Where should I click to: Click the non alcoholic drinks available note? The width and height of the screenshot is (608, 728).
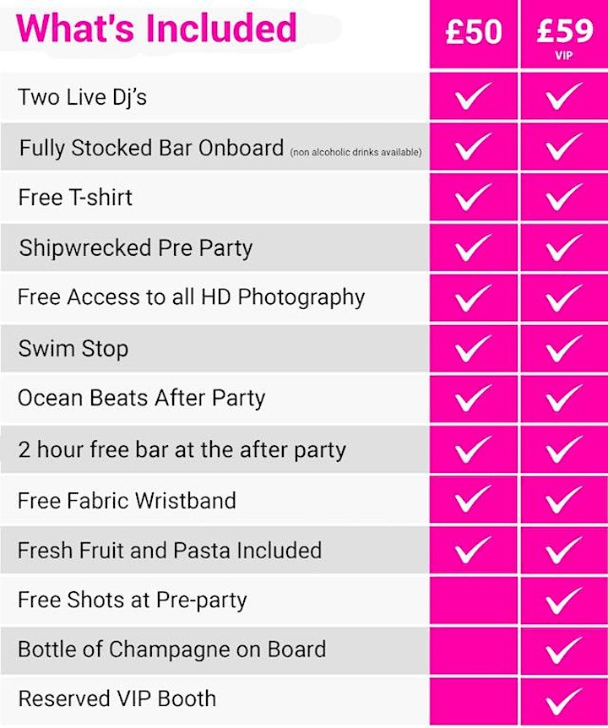(x=356, y=152)
